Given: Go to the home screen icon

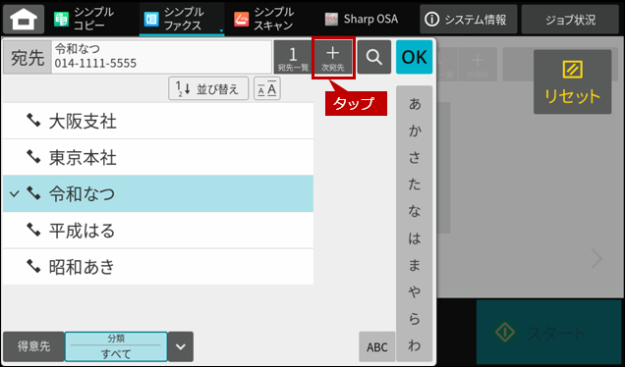Looking at the screenshot, I should [x=24, y=19].
